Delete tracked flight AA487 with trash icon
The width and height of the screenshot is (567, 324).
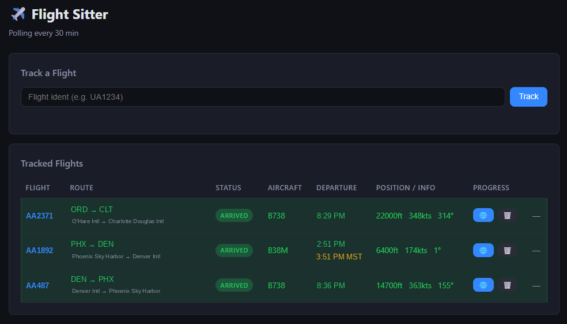click(507, 285)
